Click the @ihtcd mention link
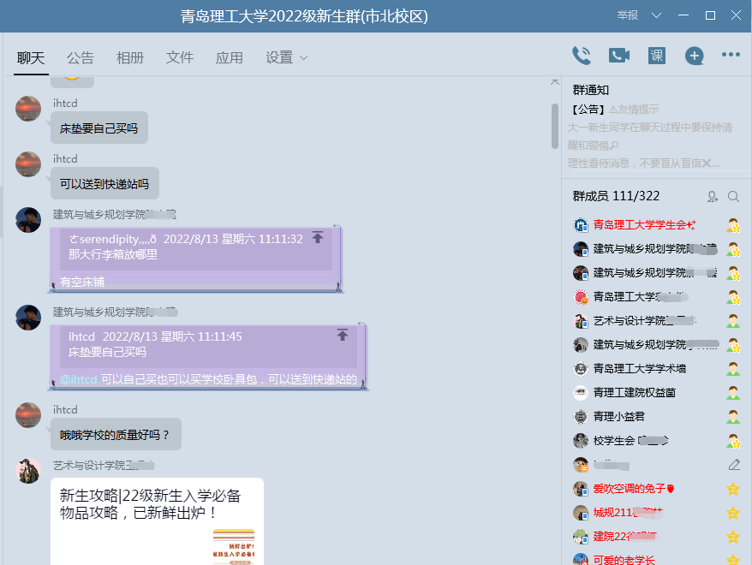752x565 pixels. click(79, 379)
